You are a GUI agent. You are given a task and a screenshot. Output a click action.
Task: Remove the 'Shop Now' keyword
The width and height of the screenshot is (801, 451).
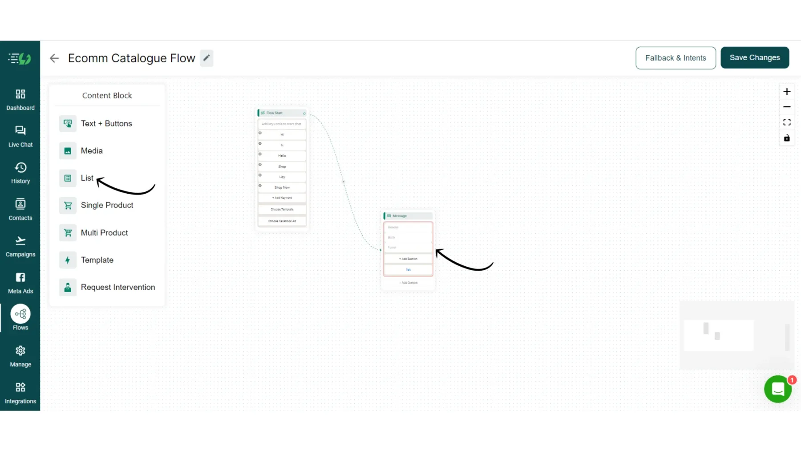[260, 186]
